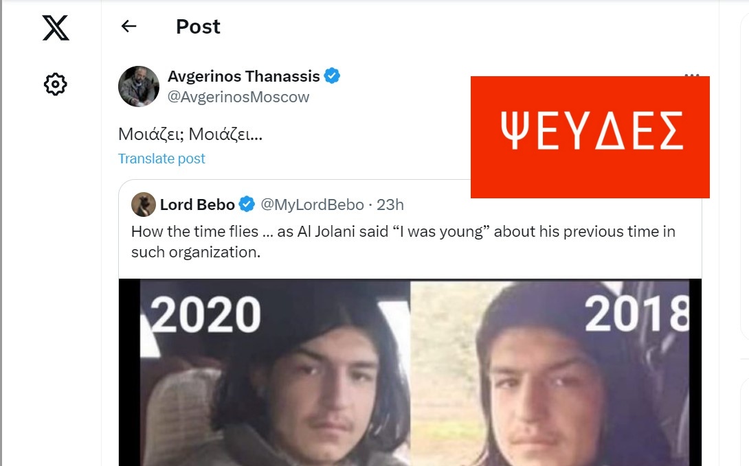Open the 2018 photo in the quoted post
The image size is (749, 466).
point(549,373)
